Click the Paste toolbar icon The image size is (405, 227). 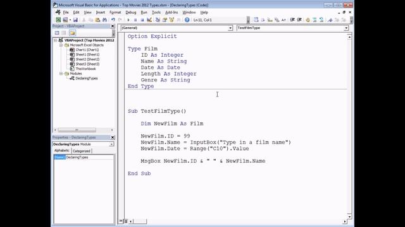click(97, 20)
